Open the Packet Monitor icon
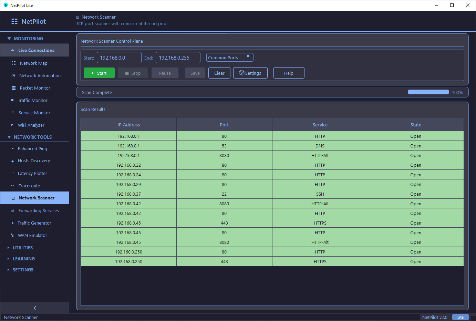Viewport: 476px width, 321px height. coord(12,88)
